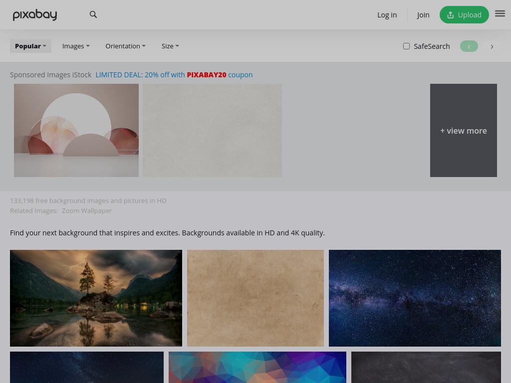Viewport: 511px width, 383px height.
Task: Open search with the magnifier icon
Action: click(x=93, y=14)
